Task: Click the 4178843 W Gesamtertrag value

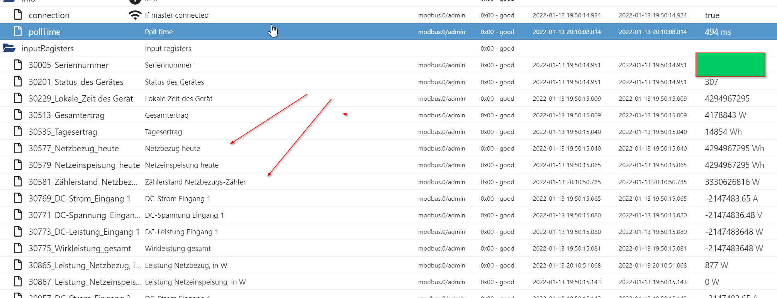Action: (725, 115)
